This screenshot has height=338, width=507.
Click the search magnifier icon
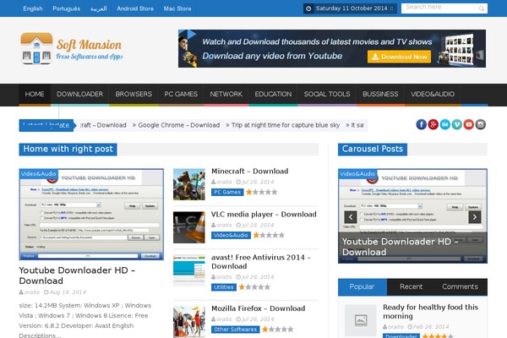coord(481,8)
